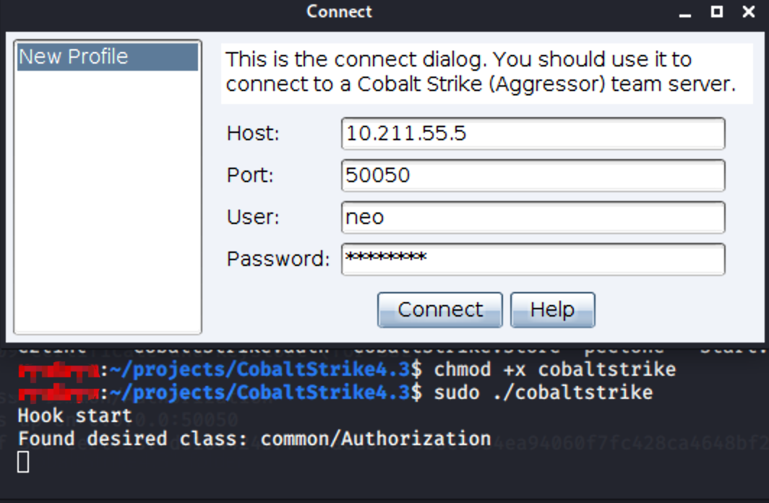Maximize the Connect dialog window

coord(716,12)
